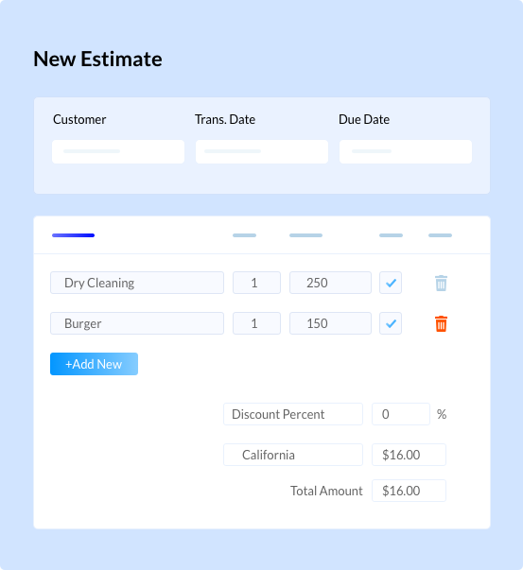Click the orange trash icon for Burger
523x570 pixels.
tap(441, 323)
